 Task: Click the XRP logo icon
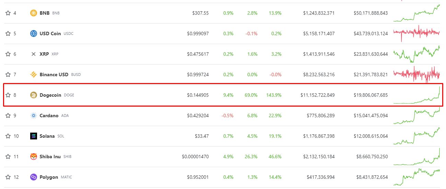(x=34, y=54)
